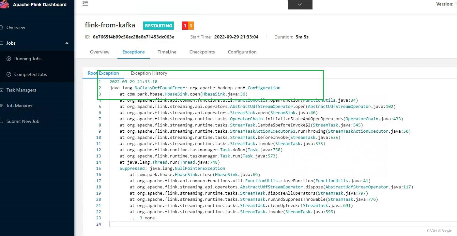
Task: Open Job Manager in the sidebar
Action: point(20,106)
